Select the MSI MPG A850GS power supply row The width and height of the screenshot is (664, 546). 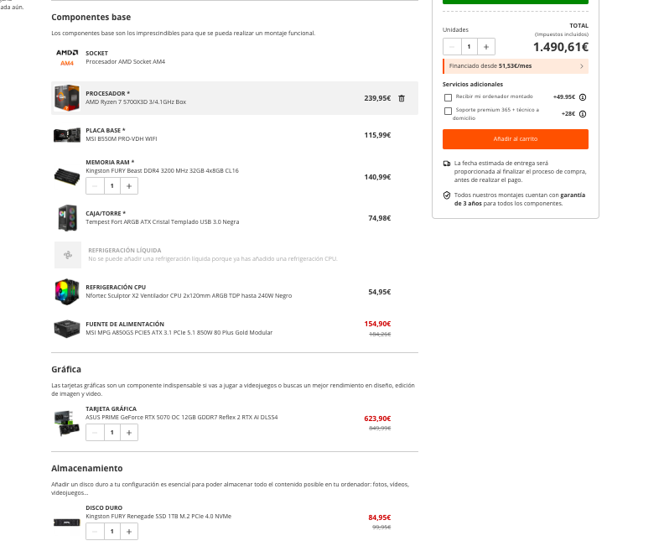pos(235,328)
